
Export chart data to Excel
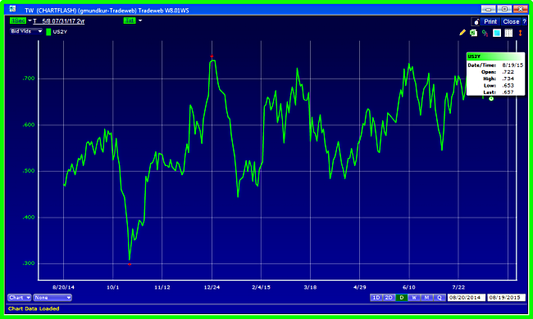[x=473, y=33]
